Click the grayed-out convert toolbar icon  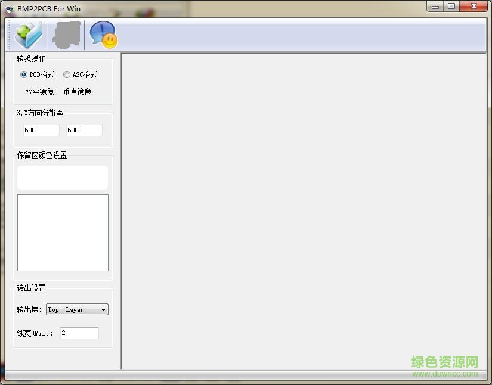(x=65, y=35)
